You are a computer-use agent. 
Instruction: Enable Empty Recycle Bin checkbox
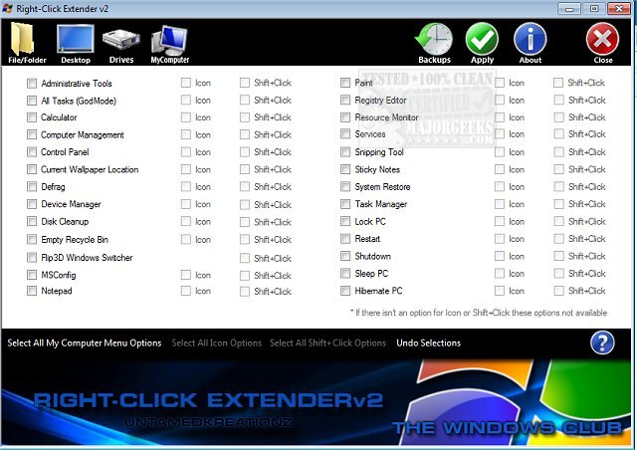pyautogui.click(x=32, y=239)
